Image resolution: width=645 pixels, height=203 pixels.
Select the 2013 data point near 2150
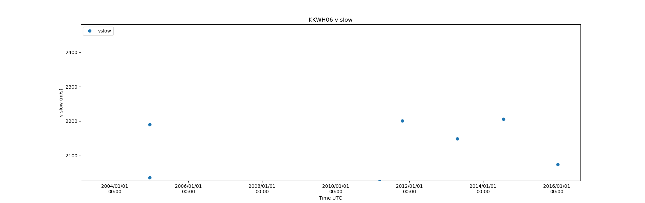pyautogui.click(x=457, y=139)
